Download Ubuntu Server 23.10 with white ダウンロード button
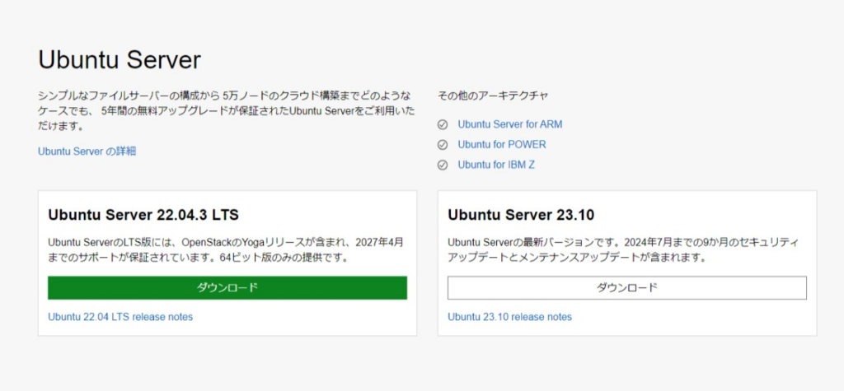The image size is (844, 391). (x=627, y=288)
